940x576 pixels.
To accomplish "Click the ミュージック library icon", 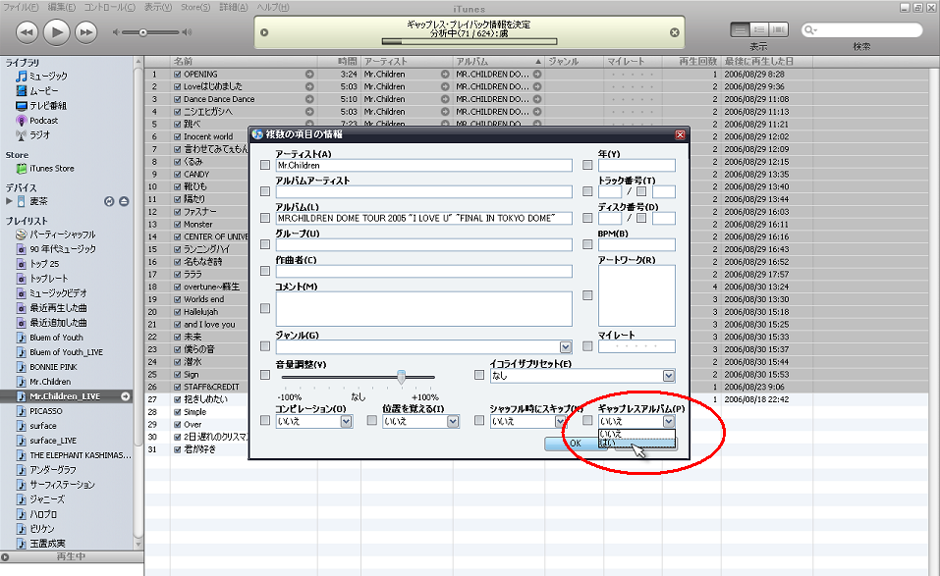I will (x=22, y=76).
